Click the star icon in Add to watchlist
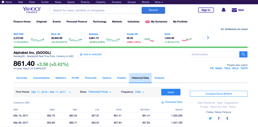 tap(81, 55)
